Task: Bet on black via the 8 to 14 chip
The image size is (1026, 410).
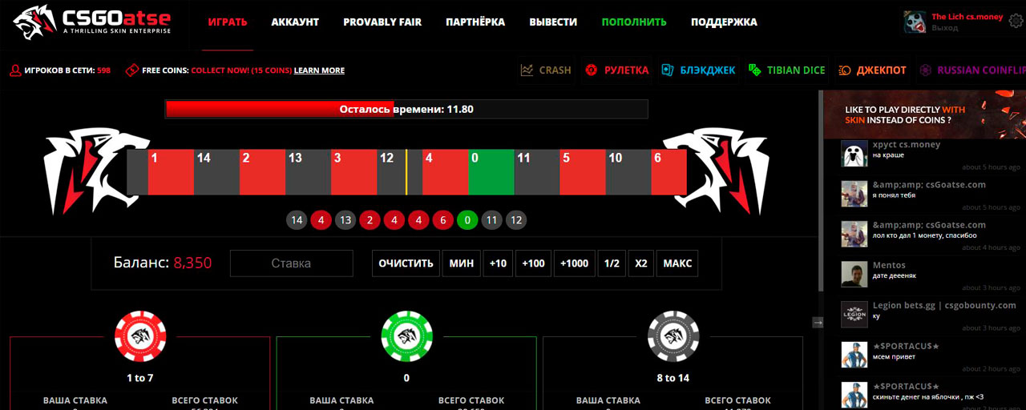Action: coord(673,336)
